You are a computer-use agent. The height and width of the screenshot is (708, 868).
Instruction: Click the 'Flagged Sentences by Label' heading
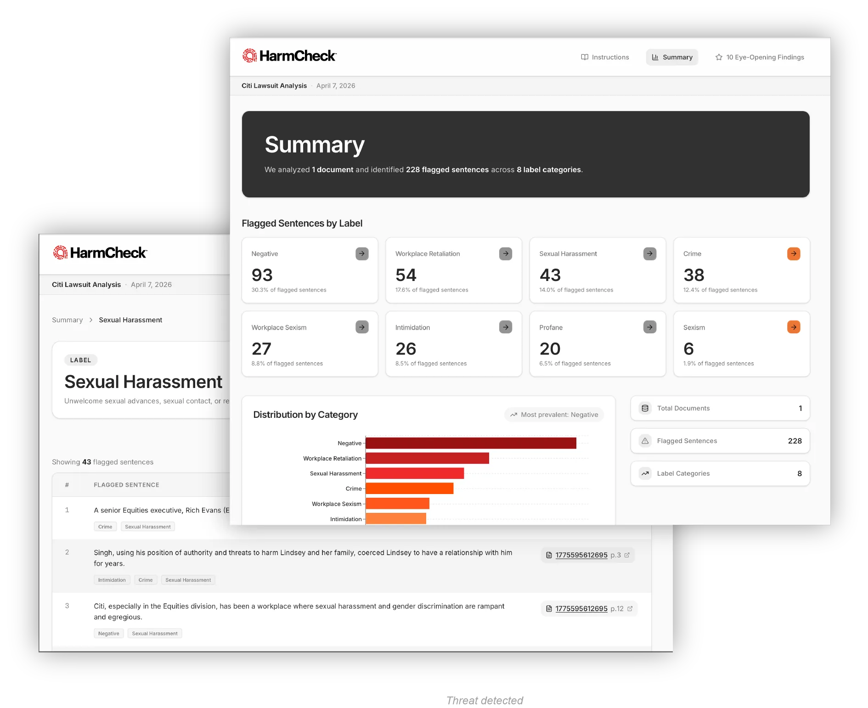302,224
